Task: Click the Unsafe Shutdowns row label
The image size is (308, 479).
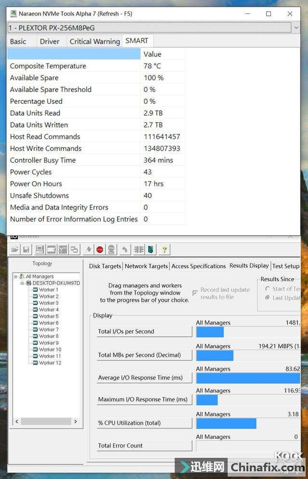Action: pyautogui.click(x=39, y=195)
